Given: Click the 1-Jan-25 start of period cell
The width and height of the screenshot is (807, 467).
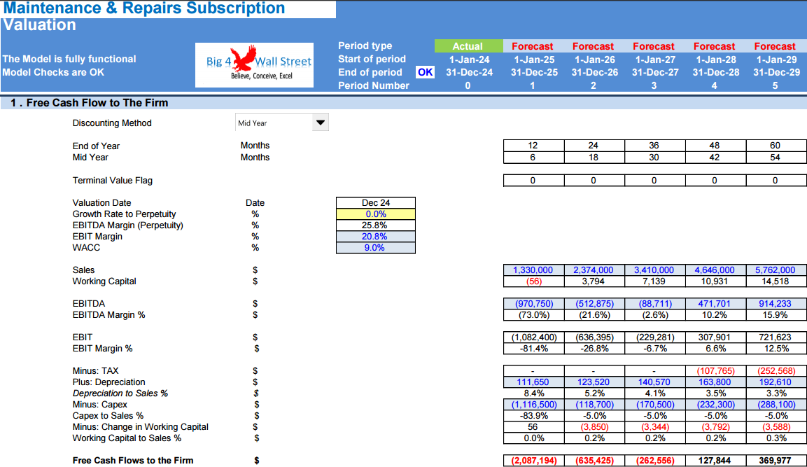Looking at the screenshot, I should click(534, 60).
